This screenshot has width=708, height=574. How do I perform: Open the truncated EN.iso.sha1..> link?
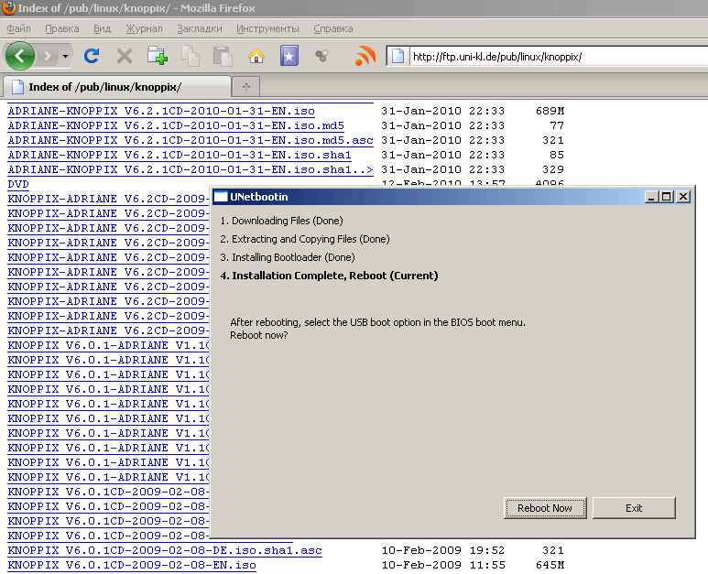point(191,169)
